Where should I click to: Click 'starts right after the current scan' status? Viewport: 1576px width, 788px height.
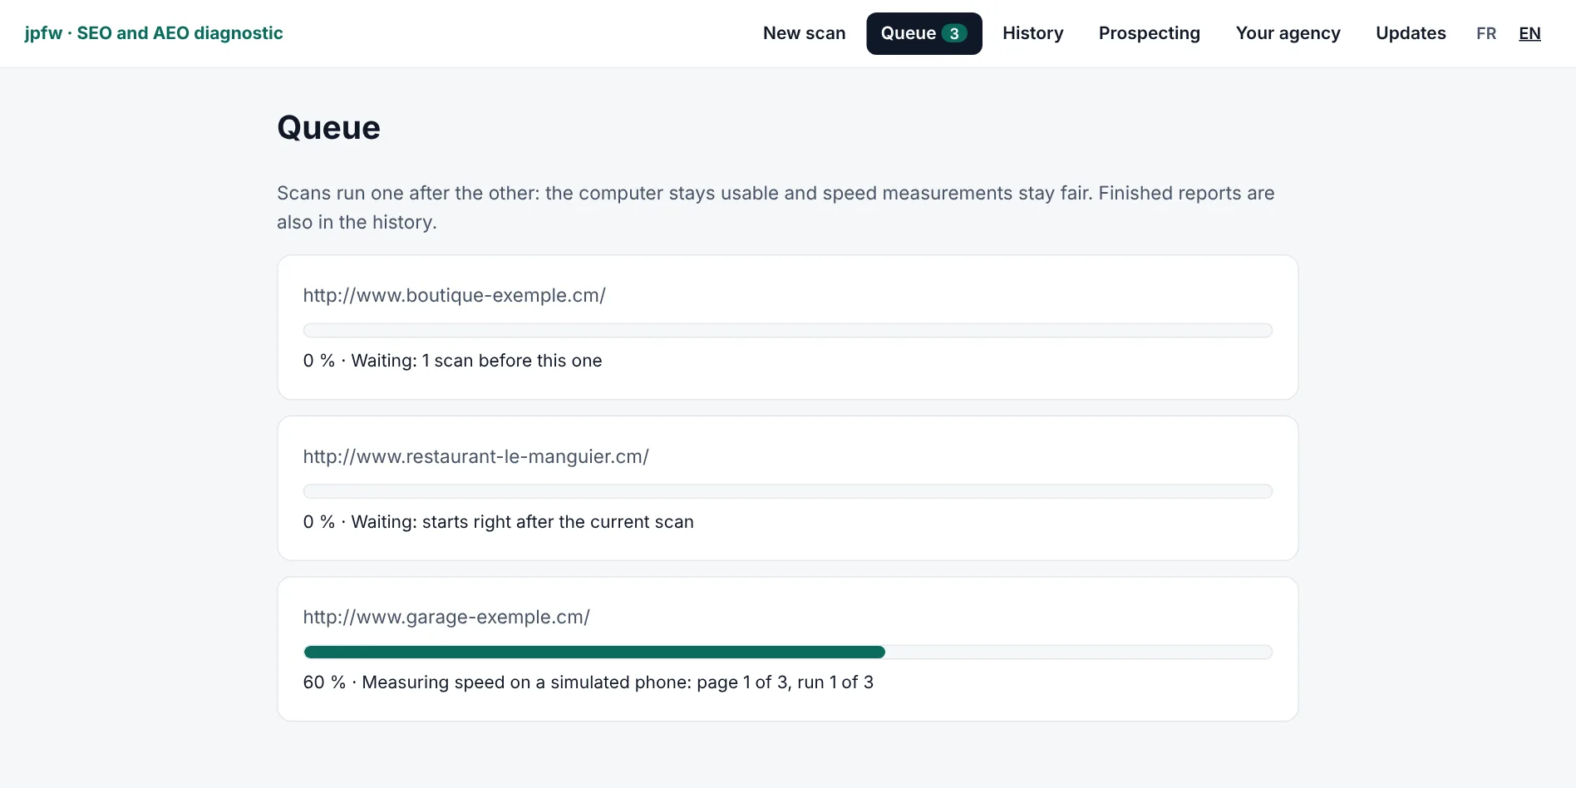558,522
